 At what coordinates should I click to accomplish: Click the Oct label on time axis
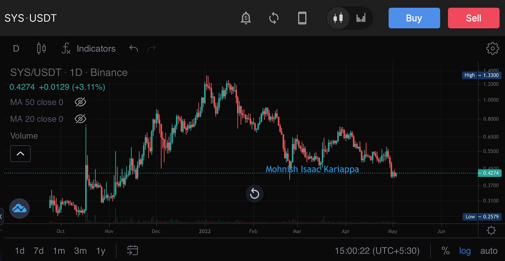61,231
